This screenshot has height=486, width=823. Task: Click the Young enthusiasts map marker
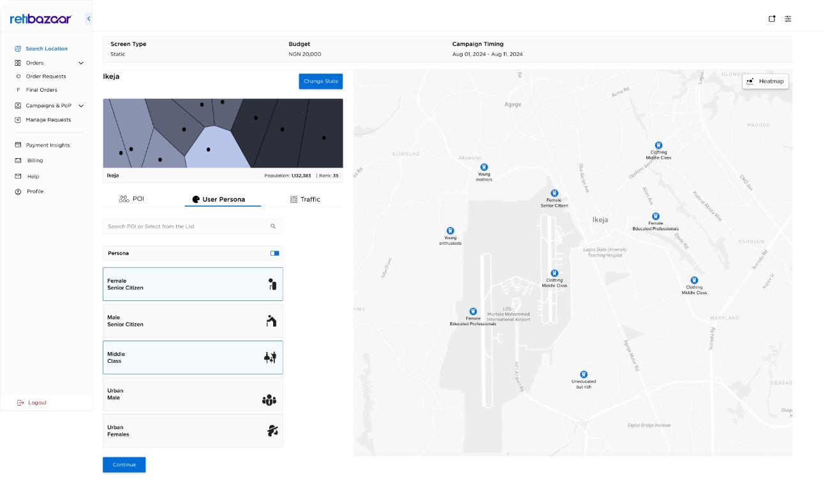coord(450,231)
